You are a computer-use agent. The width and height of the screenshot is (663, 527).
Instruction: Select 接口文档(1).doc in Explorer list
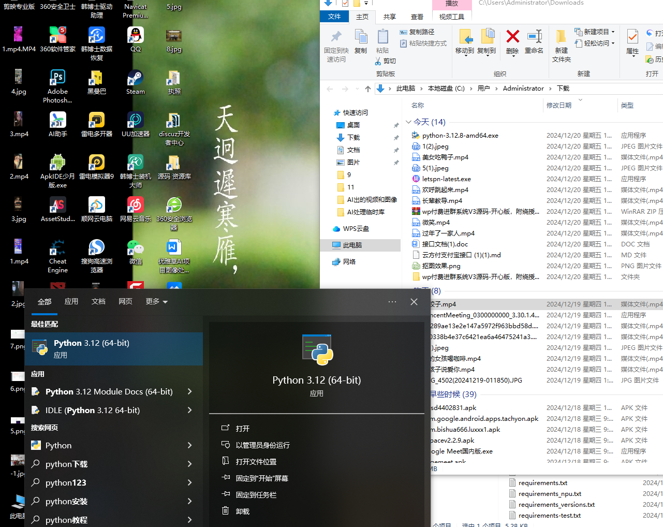tap(445, 244)
